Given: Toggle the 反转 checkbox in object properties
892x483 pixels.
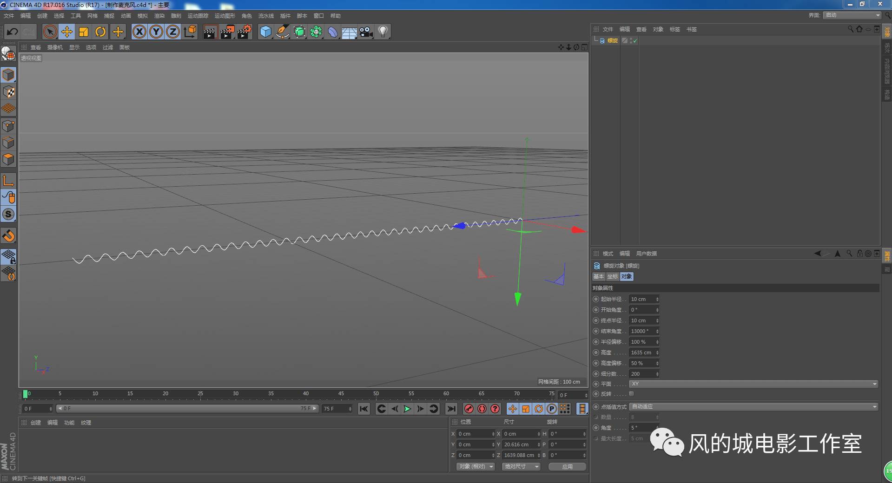Looking at the screenshot, I should pos(631,393).
